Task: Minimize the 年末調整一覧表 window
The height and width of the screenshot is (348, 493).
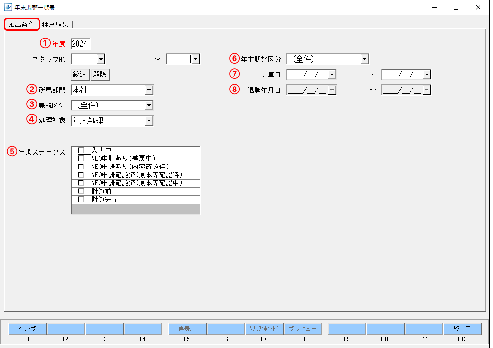Action: 434,7
